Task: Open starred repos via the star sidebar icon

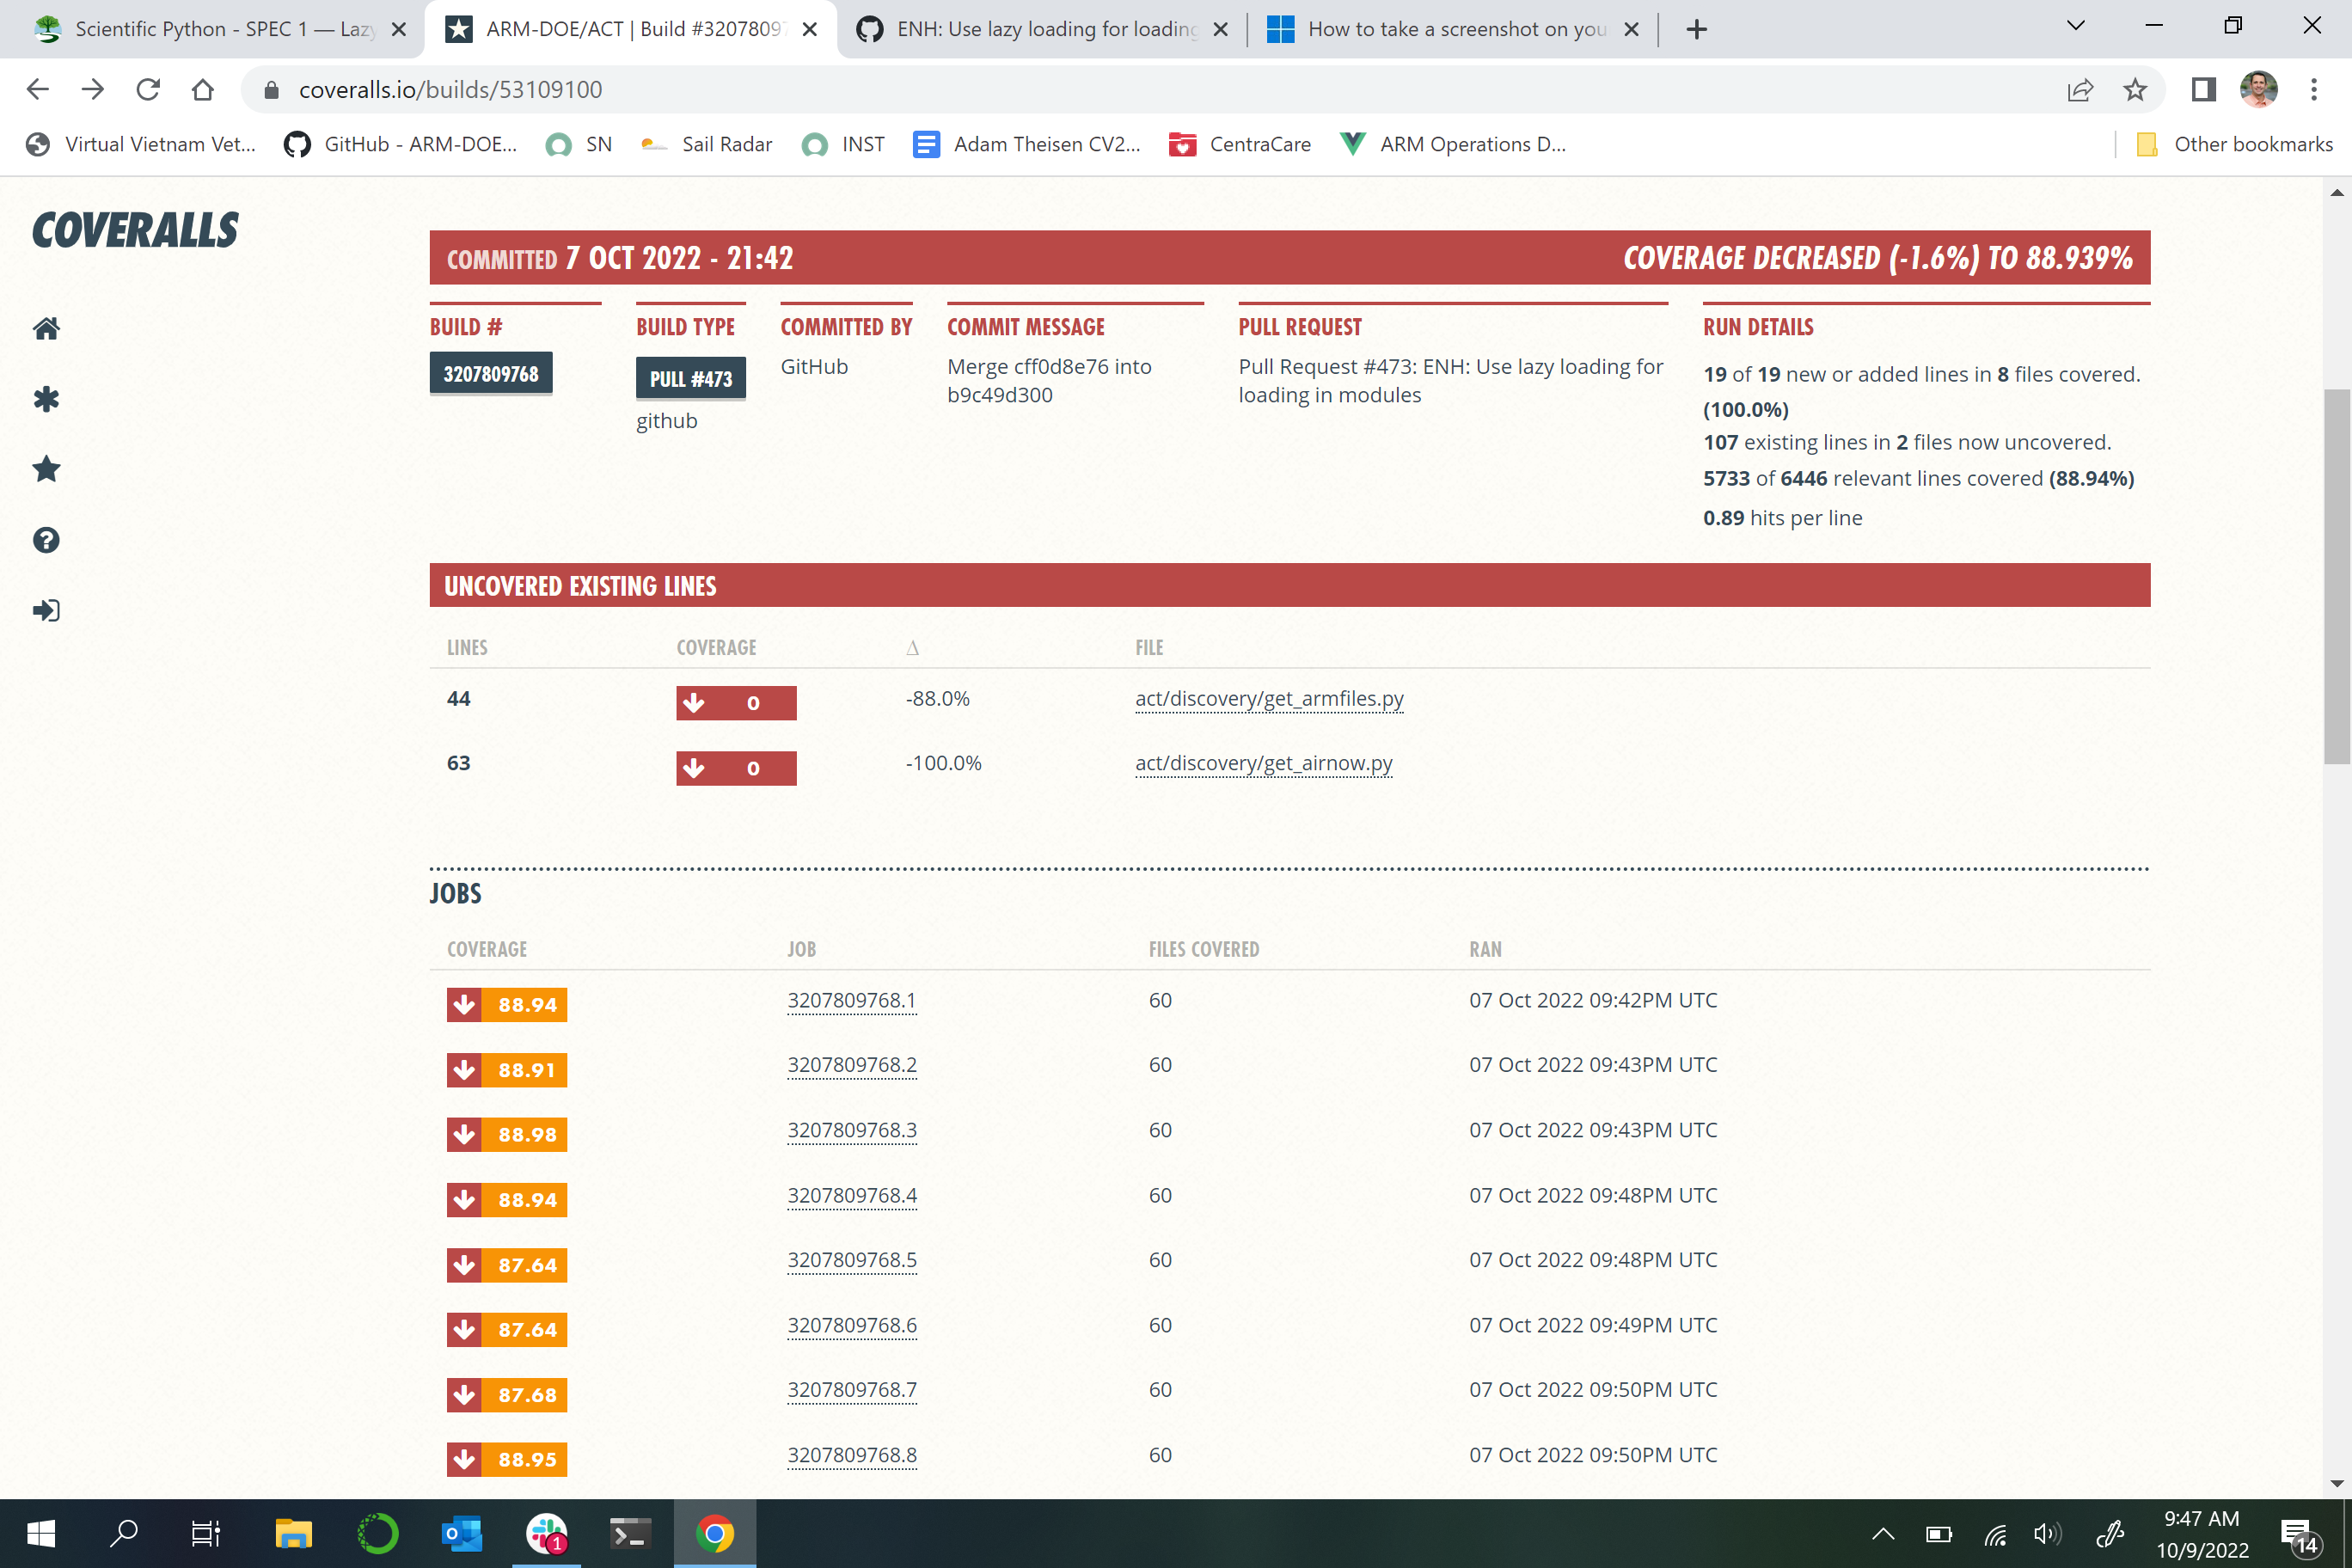Action: coord(45,469)
